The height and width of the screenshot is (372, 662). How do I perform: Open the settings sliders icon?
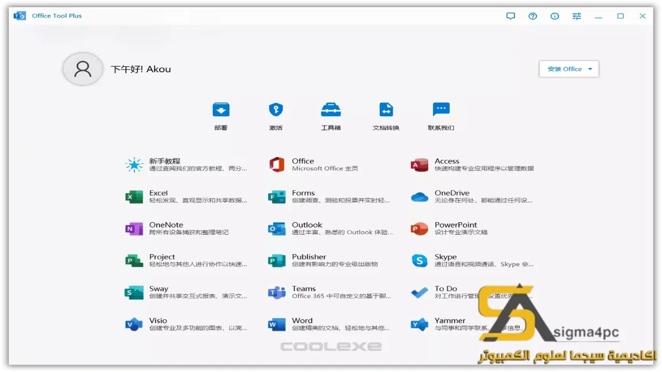point(577,16)
